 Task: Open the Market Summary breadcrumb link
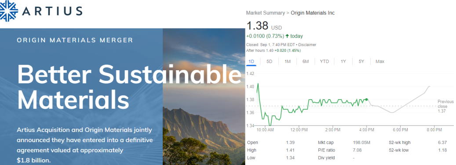click(266, 13)
